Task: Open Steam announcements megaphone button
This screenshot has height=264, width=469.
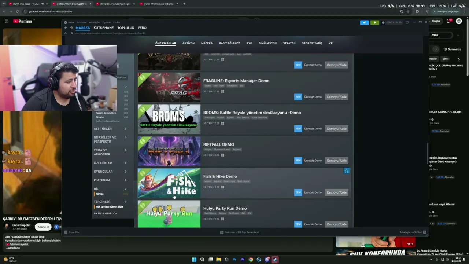Action: coord(364,22)
